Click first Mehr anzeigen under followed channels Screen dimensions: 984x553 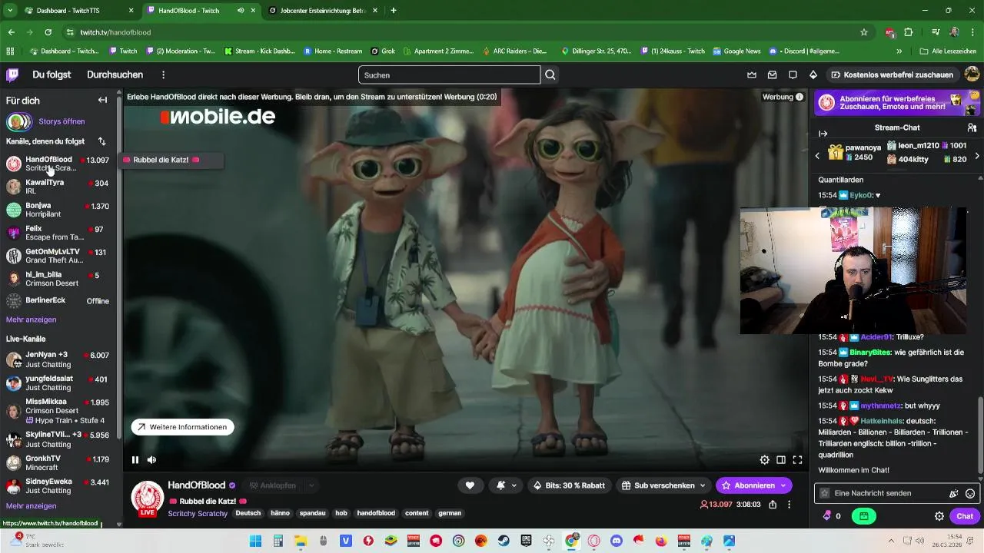tap(31, 320)
